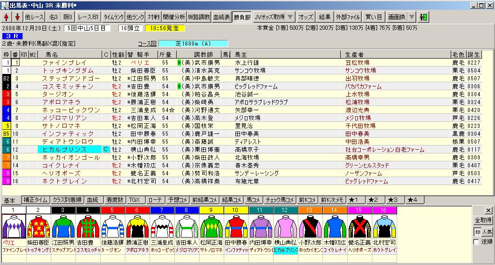Enable the 逆順 checkbox
Screen dimensions: 495x265
pos(475,242)
